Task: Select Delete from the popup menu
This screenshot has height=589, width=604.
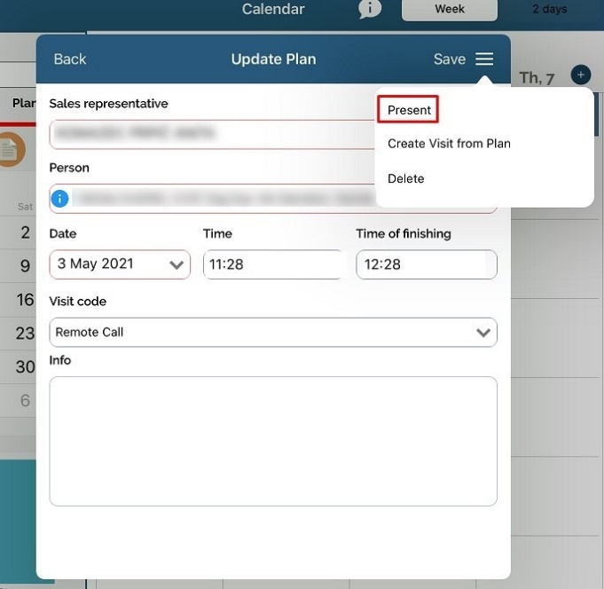Action: coord(406,178)
